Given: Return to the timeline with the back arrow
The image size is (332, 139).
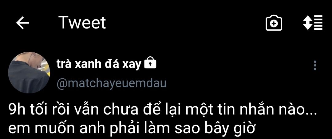Looking at the screenshot, I should click(x=23, y=23).
